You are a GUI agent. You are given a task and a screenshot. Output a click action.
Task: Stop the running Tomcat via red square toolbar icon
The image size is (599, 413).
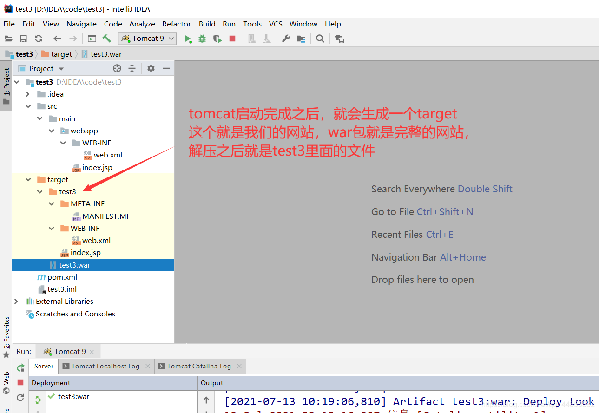[232, 39]
